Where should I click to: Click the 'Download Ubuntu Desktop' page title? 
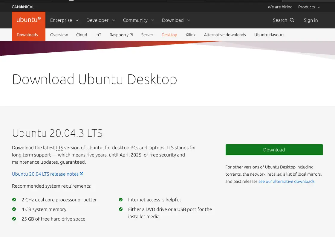click(x=94, y=79)
